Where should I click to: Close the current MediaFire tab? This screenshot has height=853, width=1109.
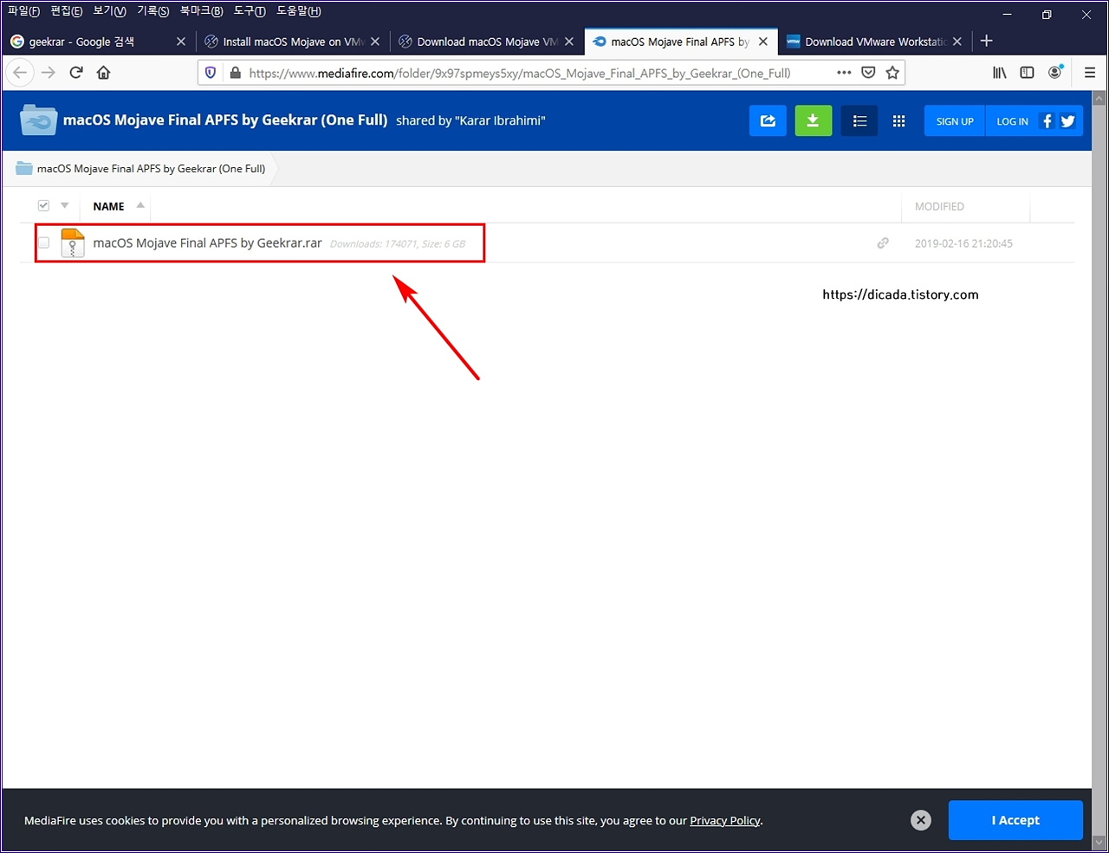[763, 42]
